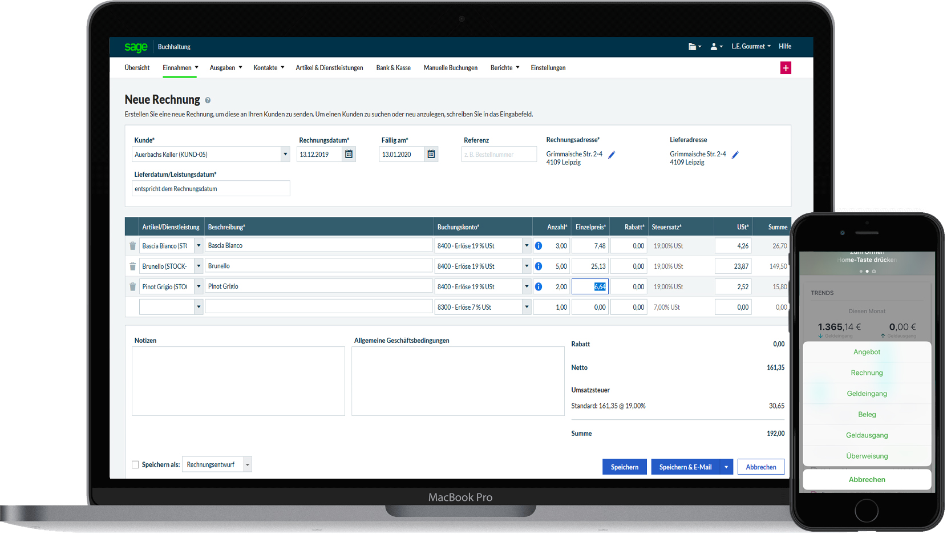Open the Rechnungsentwurf dropdown
The image size is (947, 534).
248,465
